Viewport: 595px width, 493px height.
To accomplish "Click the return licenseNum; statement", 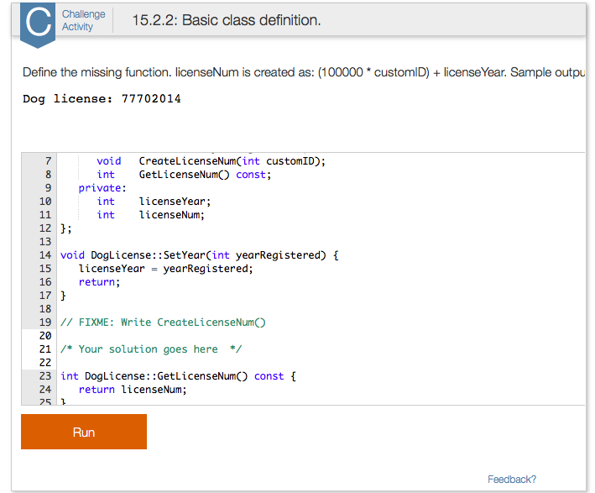I will pos(133,390).
